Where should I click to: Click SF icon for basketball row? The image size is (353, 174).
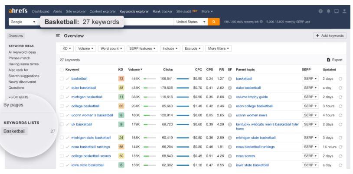(x=230, y=79)
